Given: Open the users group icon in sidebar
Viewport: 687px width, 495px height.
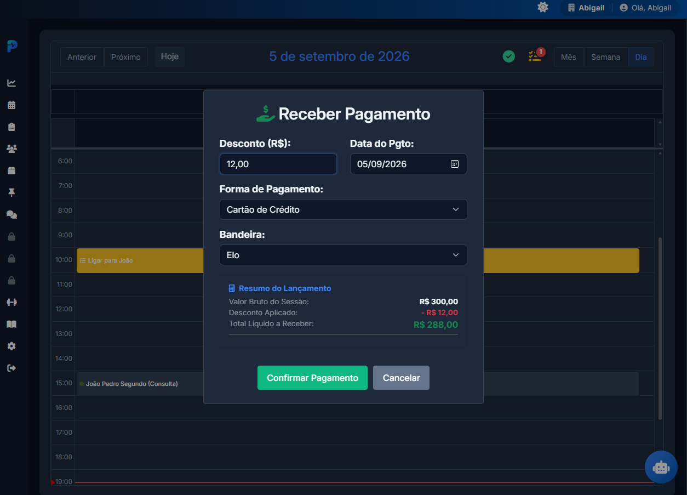Looking at the screenshot, I should 12,149.
